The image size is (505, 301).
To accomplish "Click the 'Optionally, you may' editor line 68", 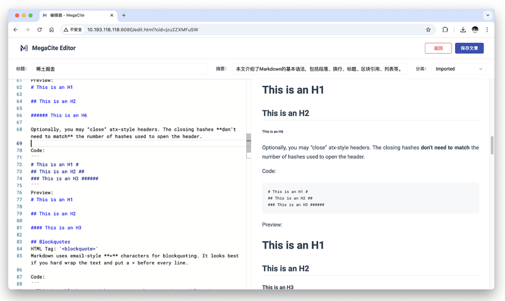I will click(133, 133).
